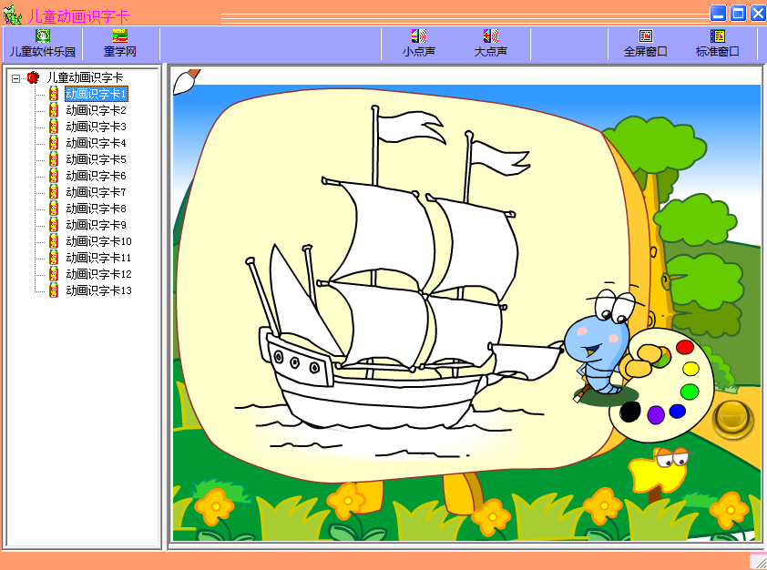Minimize the 儿童动画识字卡 window
Image resolution: width=767 pixels, height=570 pixels.
pos(718,13)
